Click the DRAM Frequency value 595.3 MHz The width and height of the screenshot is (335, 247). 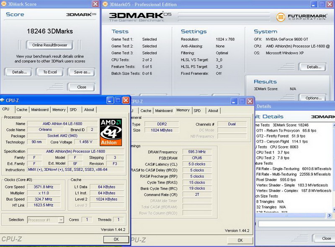tap(197, 152)
